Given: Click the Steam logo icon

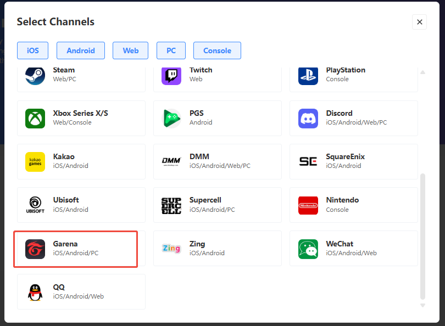Looking at the screenshot, I should (35, 76).
